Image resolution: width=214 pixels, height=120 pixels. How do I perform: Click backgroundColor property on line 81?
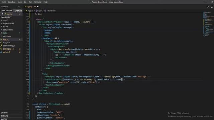(x=45, y=112)
